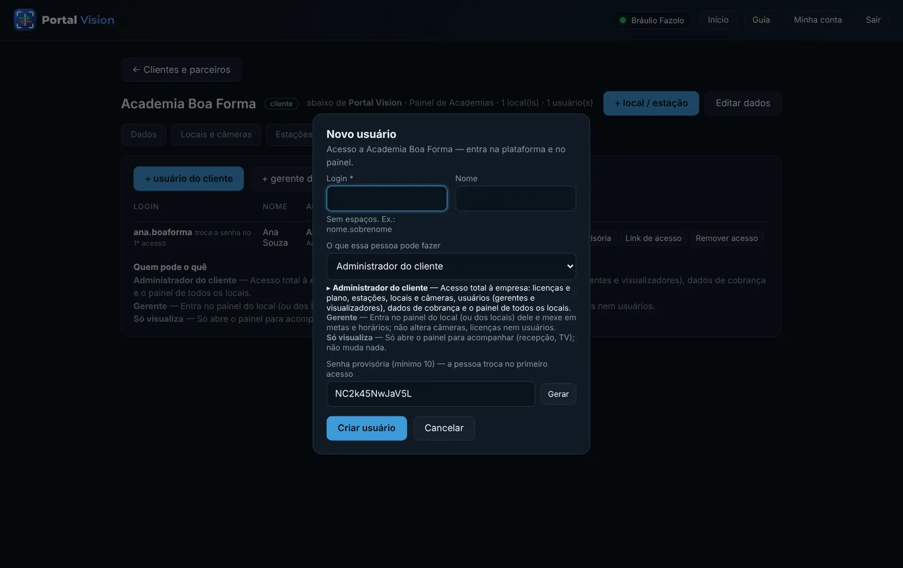This screenshot has width=903, height=568.
Task: Click the Editar dados button
Action: 743,103
